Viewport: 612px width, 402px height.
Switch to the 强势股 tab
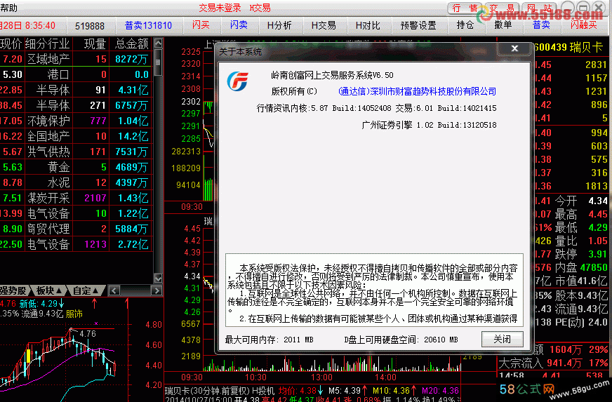tap(13, 290)
